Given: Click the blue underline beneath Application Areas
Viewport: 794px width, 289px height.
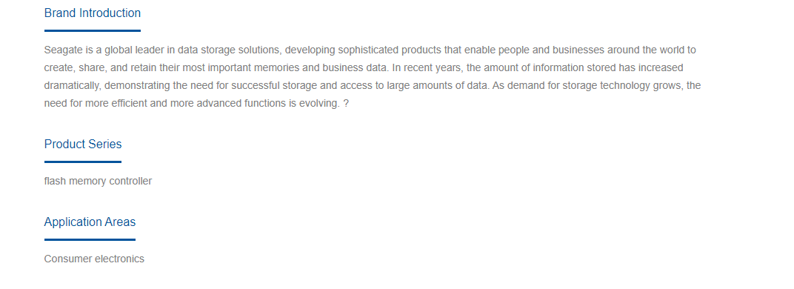Looking at the screenshot, I should click(x=90, y=240).
